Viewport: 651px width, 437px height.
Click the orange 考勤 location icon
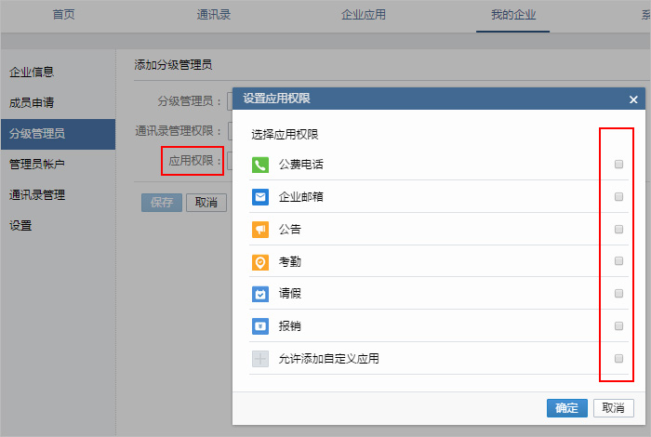pyautogui.click(x=260, y=262)
